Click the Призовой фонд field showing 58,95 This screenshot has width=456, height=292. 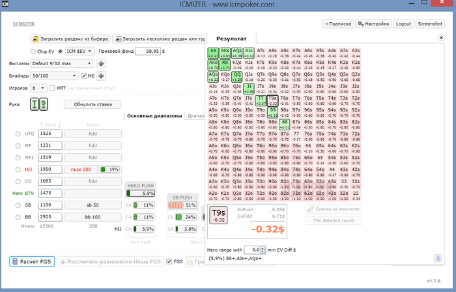(148, 51)
